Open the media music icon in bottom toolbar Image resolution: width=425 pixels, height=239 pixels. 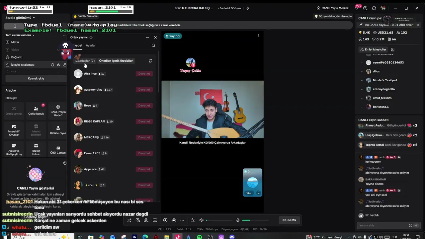tap(138, 220)
